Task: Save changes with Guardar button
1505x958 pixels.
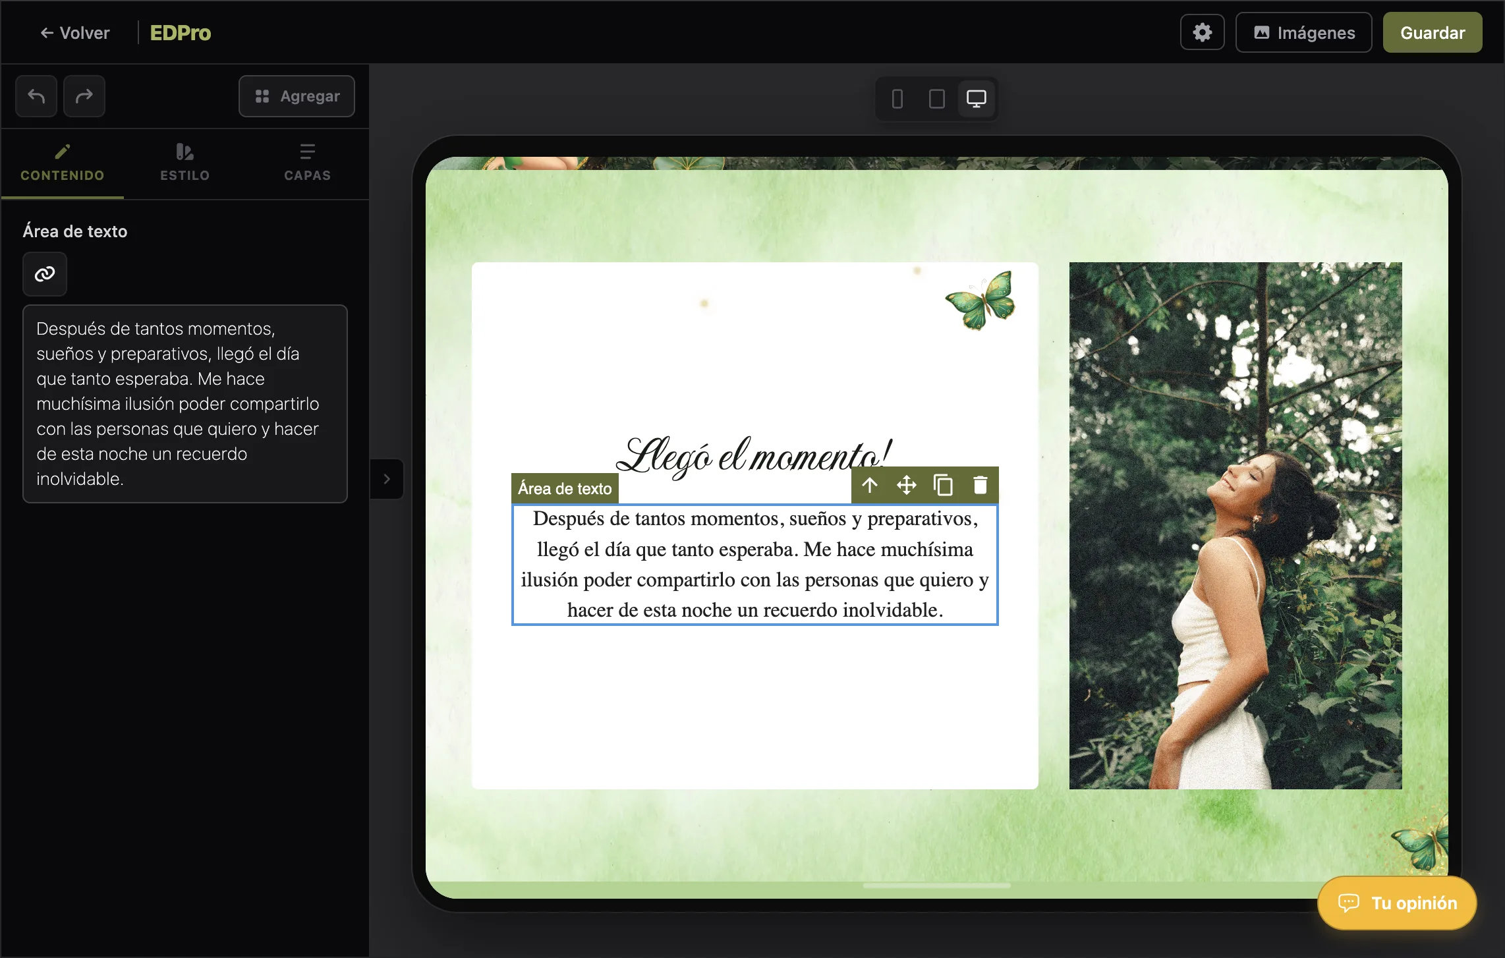Action: [x=1433, y=32]
